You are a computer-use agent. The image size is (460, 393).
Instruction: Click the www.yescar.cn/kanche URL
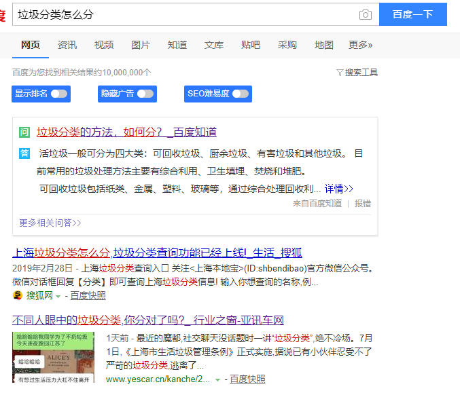158,379
